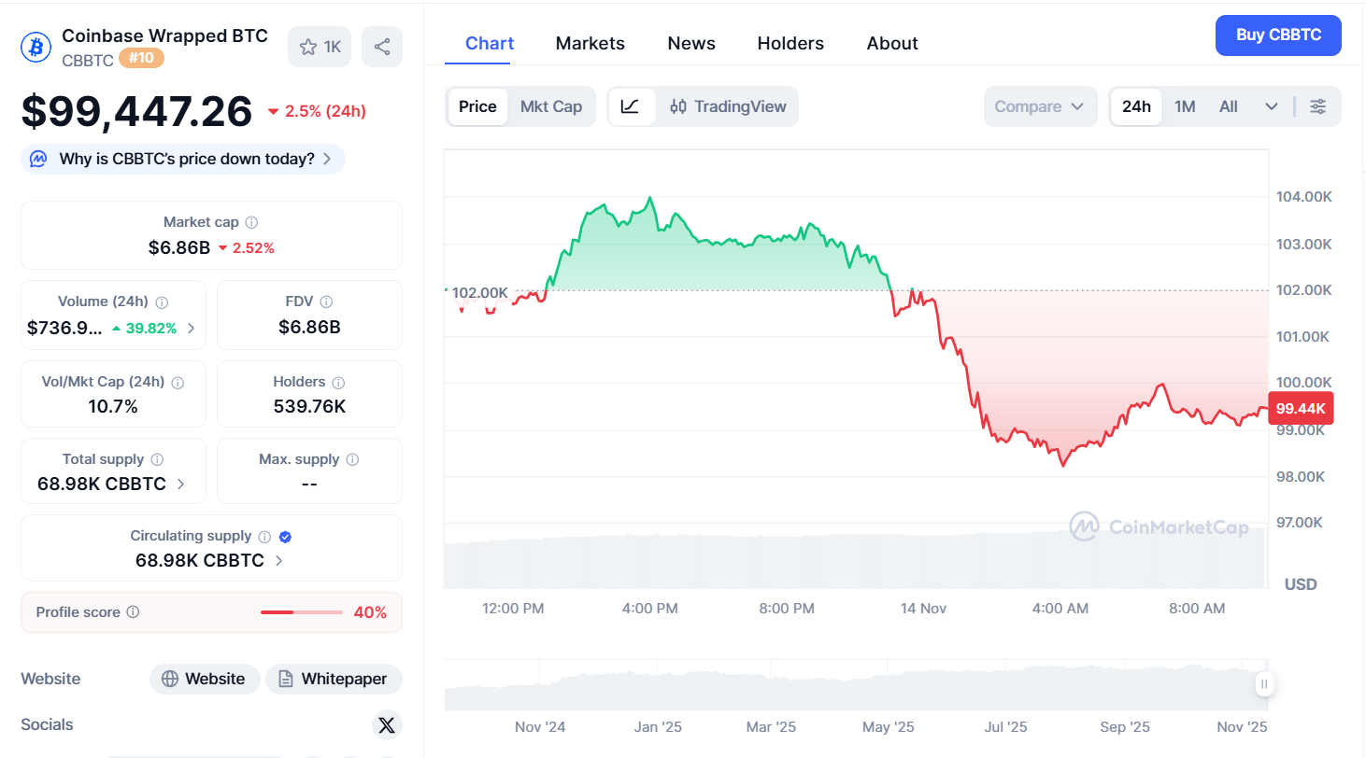
Task: Toggle chart to TradingView mode
Action: click(x=729, y=106)
